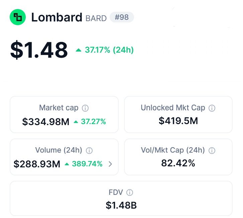The width and height of the screenshot is (243, 218).
Task: Click Vol/Mkt Cap (24h) info icon
Action: point(212,150)
